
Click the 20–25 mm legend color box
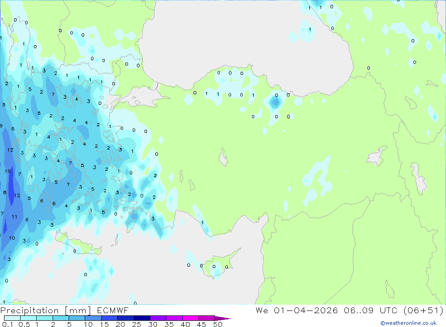[125, 318]
